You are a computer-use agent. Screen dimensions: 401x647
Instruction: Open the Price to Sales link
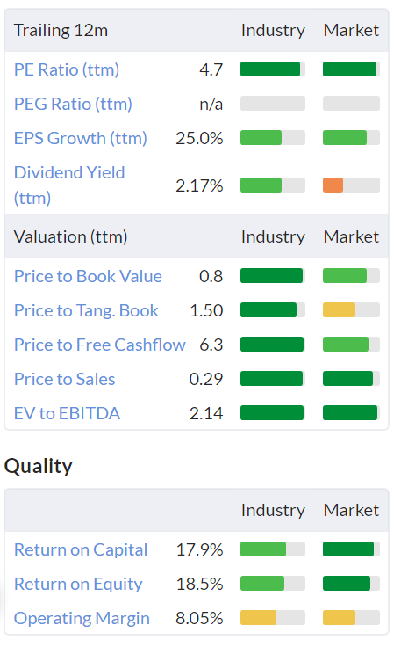[65, 379]
